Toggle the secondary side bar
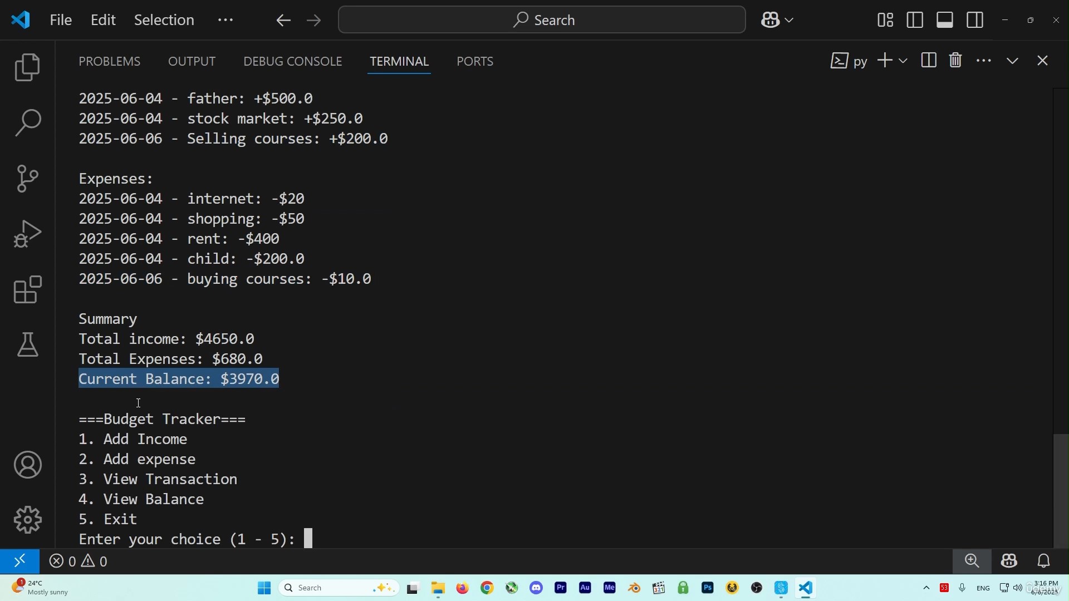The width and height of the screenshot is (1069, 601). coord(975,20)
